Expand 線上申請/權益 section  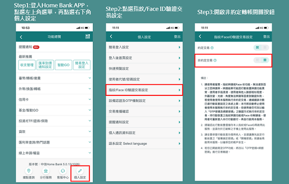tap(55, 153)
